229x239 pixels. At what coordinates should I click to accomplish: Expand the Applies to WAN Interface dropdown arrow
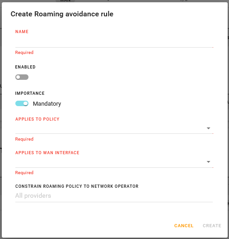(x=208, y=162)
